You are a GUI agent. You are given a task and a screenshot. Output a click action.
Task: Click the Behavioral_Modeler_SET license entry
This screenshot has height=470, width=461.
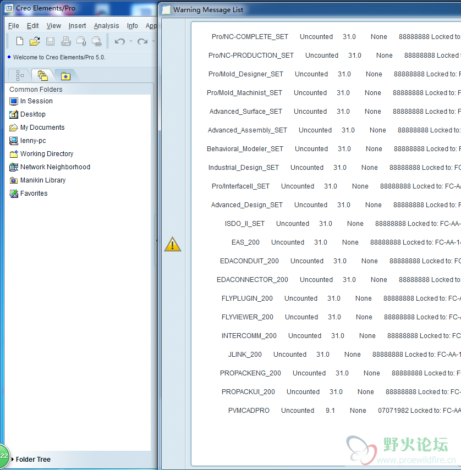point(245,149)
